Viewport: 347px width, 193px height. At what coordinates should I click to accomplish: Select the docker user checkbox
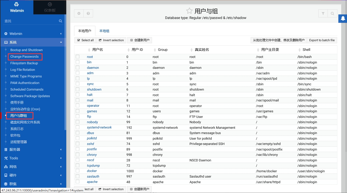[78, 171]
